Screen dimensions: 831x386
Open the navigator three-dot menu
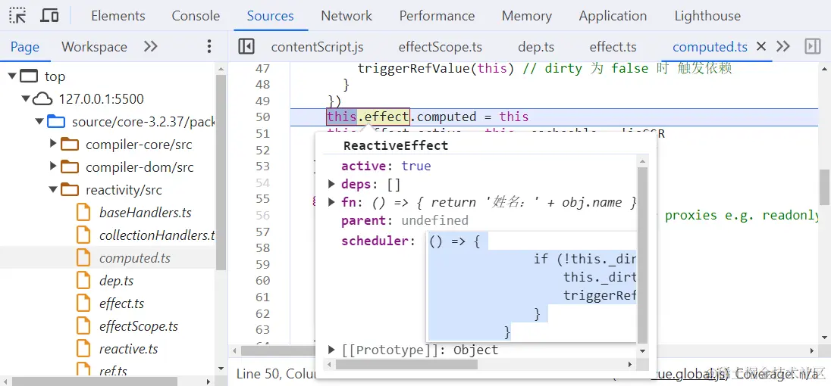[209, 46]
